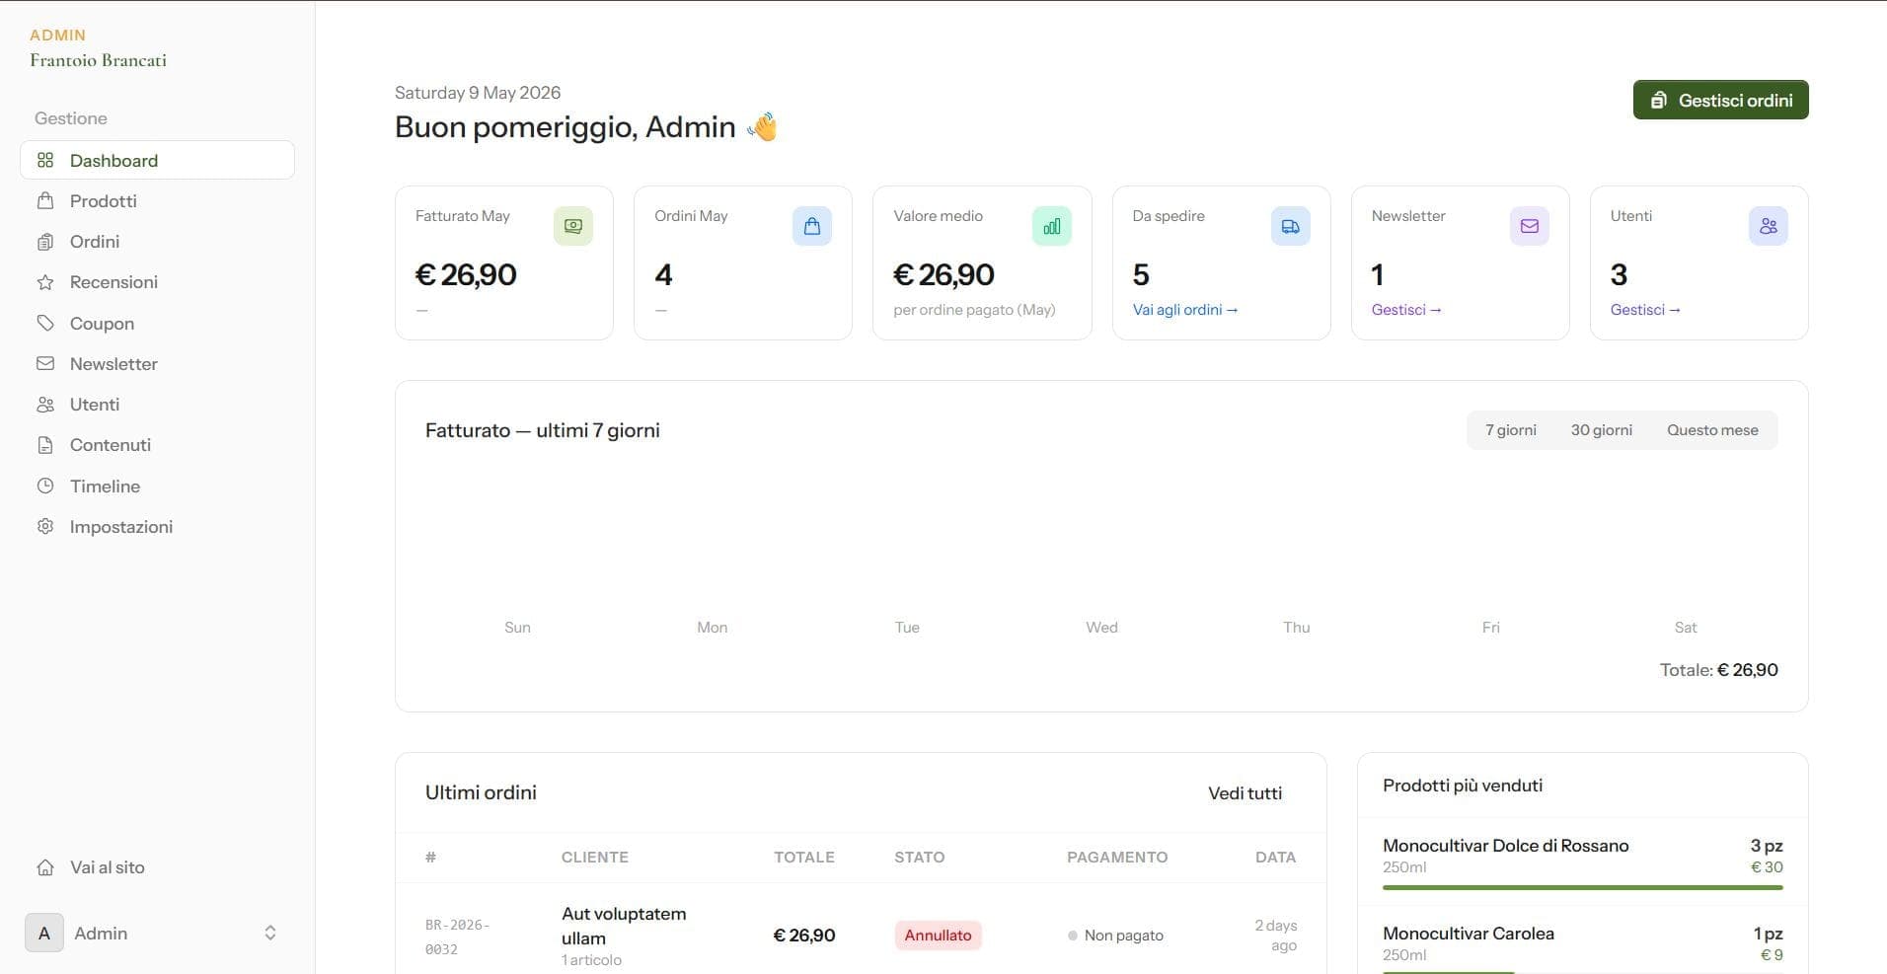Viewport: 1887px width, 974px height.
Task: Click the Valore medio bar chart icon
Action: pyautogui.click(x=1052, y=226)
